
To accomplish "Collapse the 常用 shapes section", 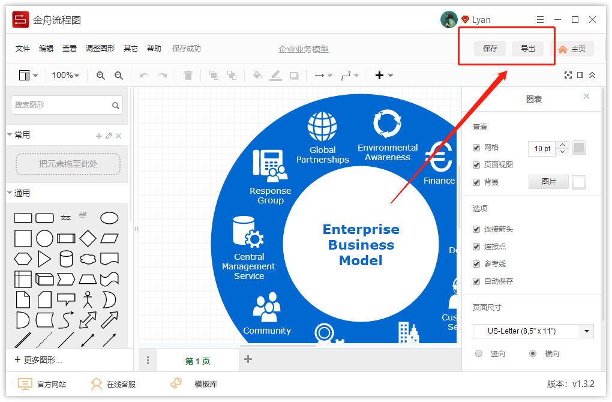I will (10, 134).
